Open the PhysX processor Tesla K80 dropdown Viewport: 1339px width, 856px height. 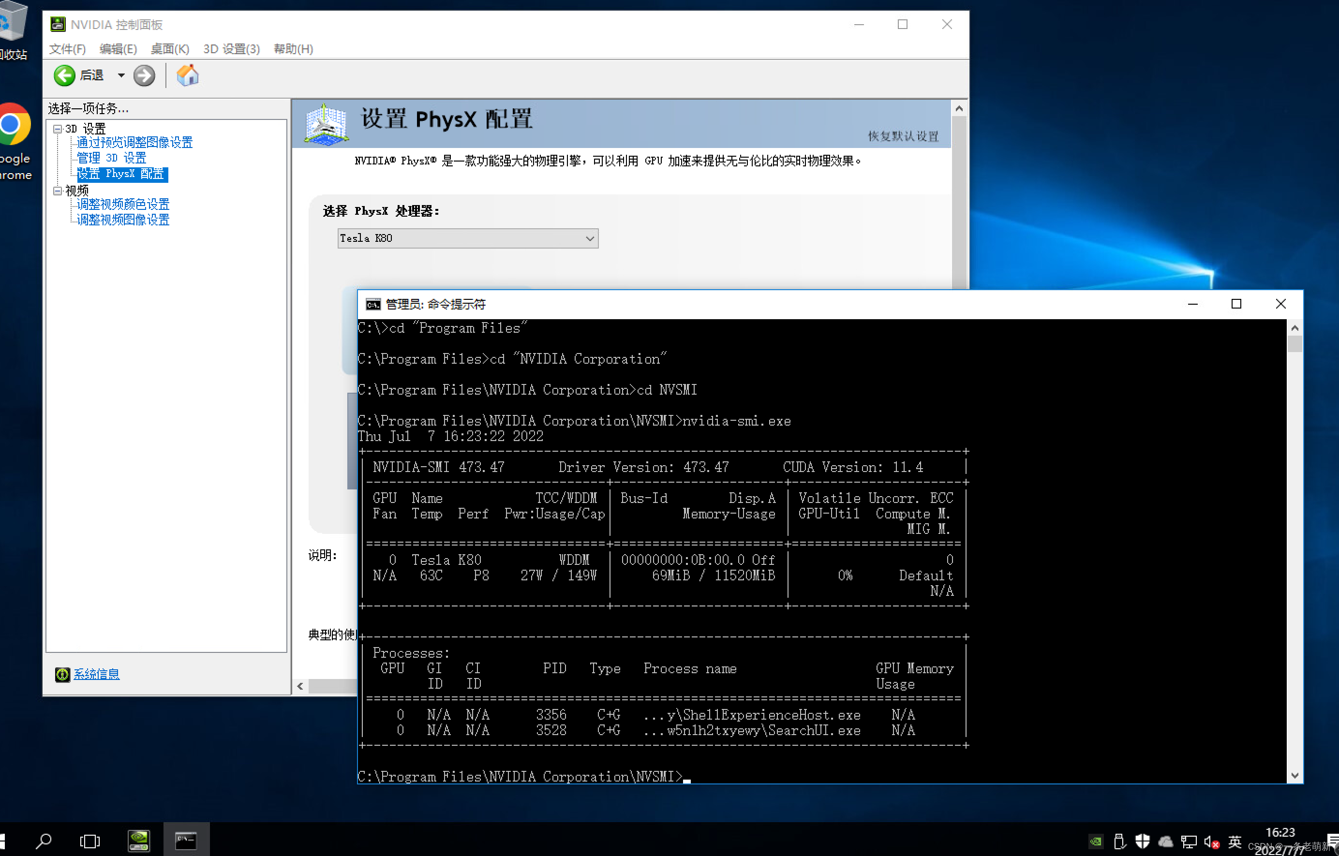(468, 238)
